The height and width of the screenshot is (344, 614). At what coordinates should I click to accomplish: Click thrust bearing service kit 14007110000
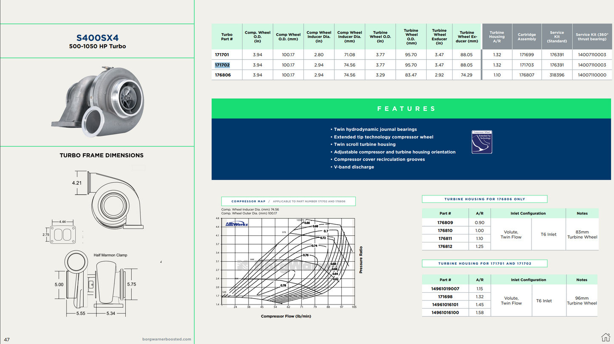pos(592,75)
